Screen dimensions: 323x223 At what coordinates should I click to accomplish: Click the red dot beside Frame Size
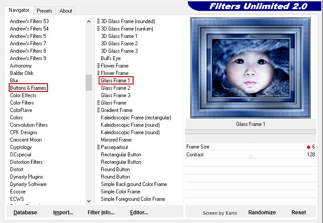point(308,147)
